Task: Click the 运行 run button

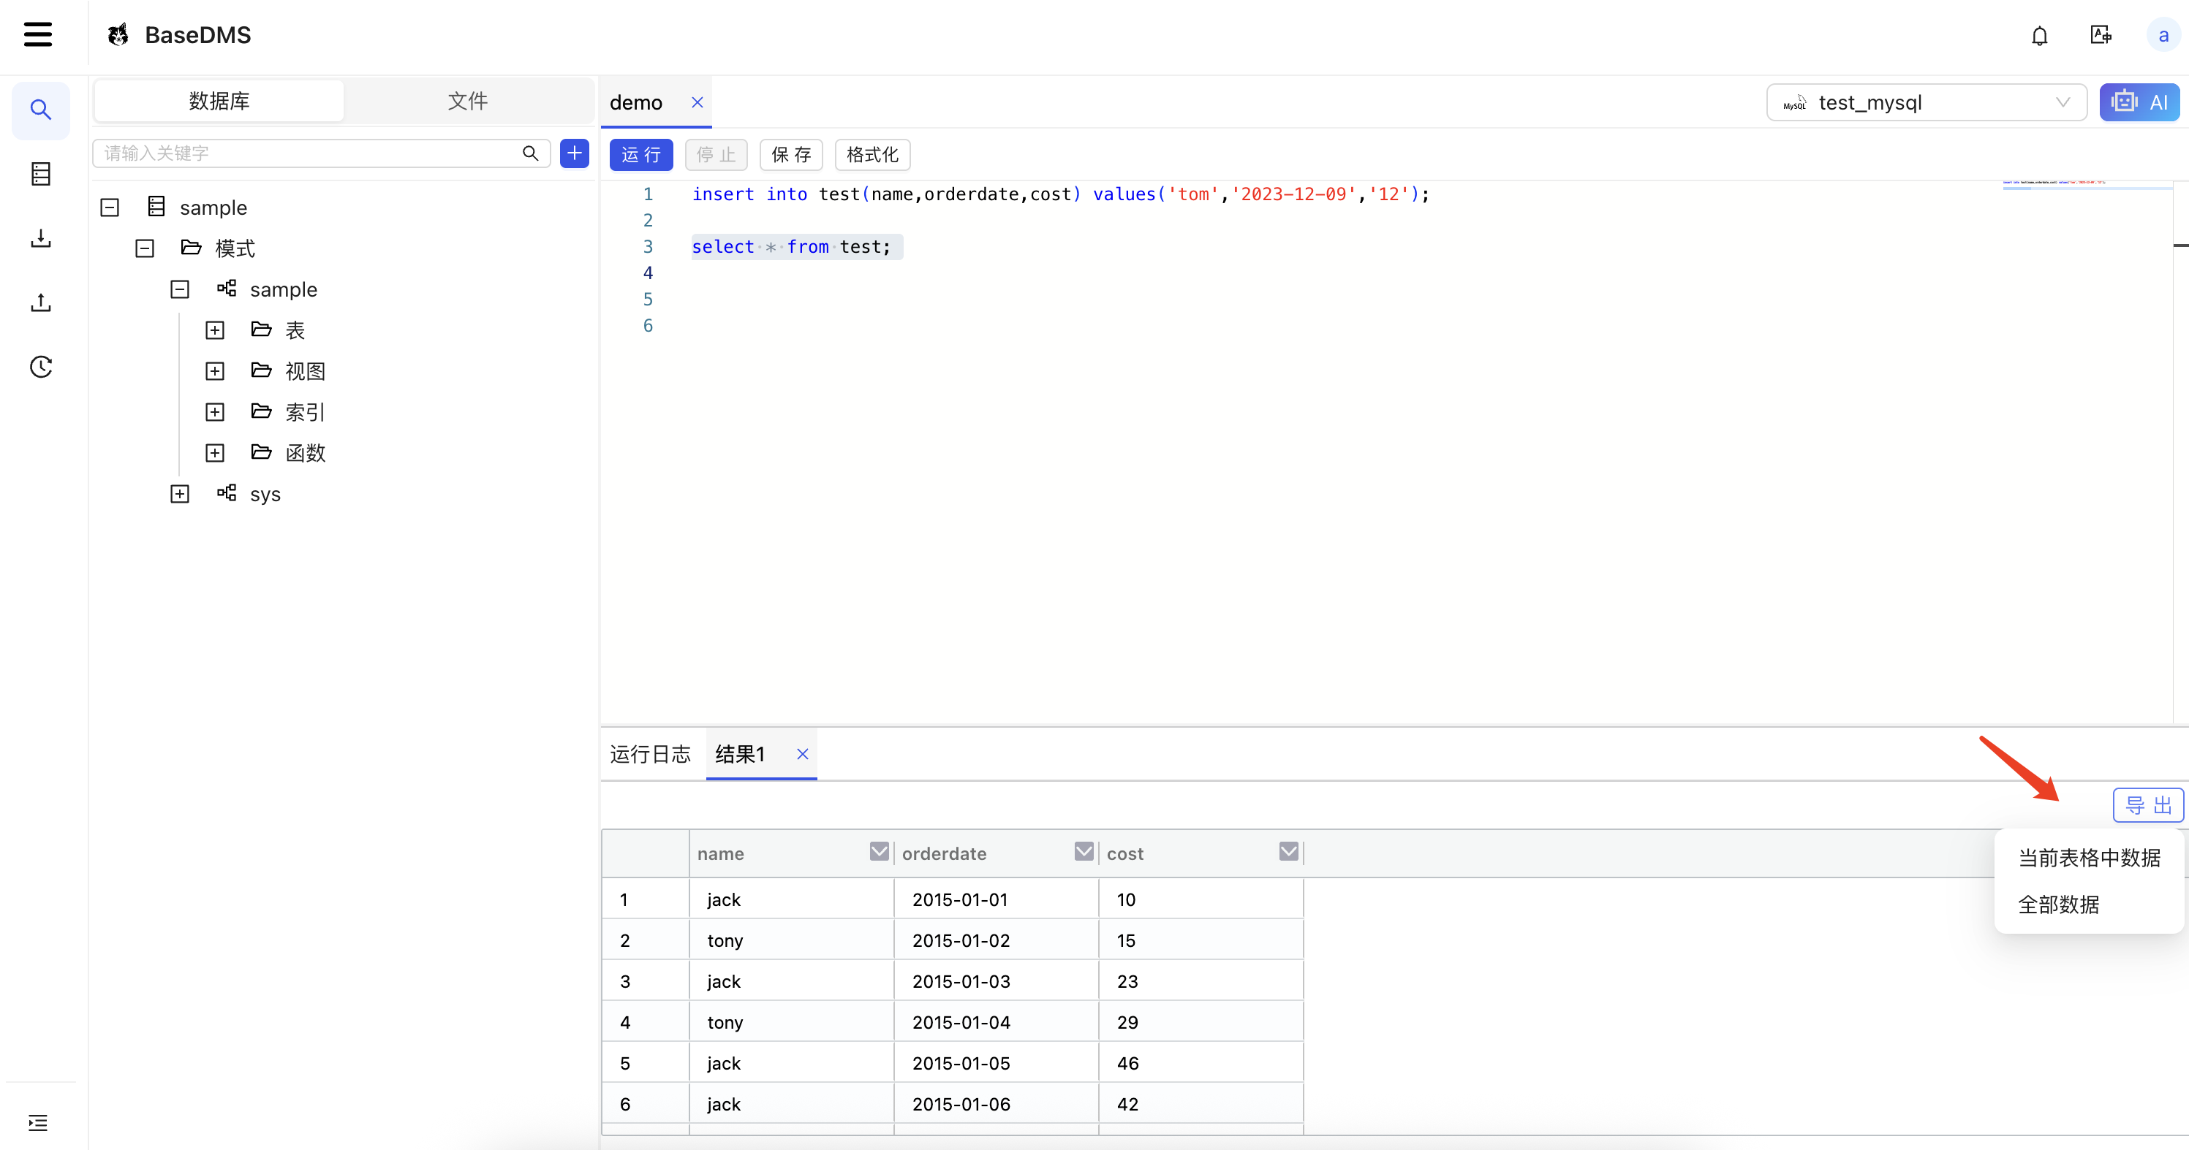Action: 640,155
